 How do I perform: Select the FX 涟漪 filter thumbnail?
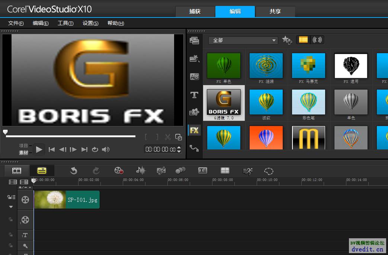[x=266, y=66]
